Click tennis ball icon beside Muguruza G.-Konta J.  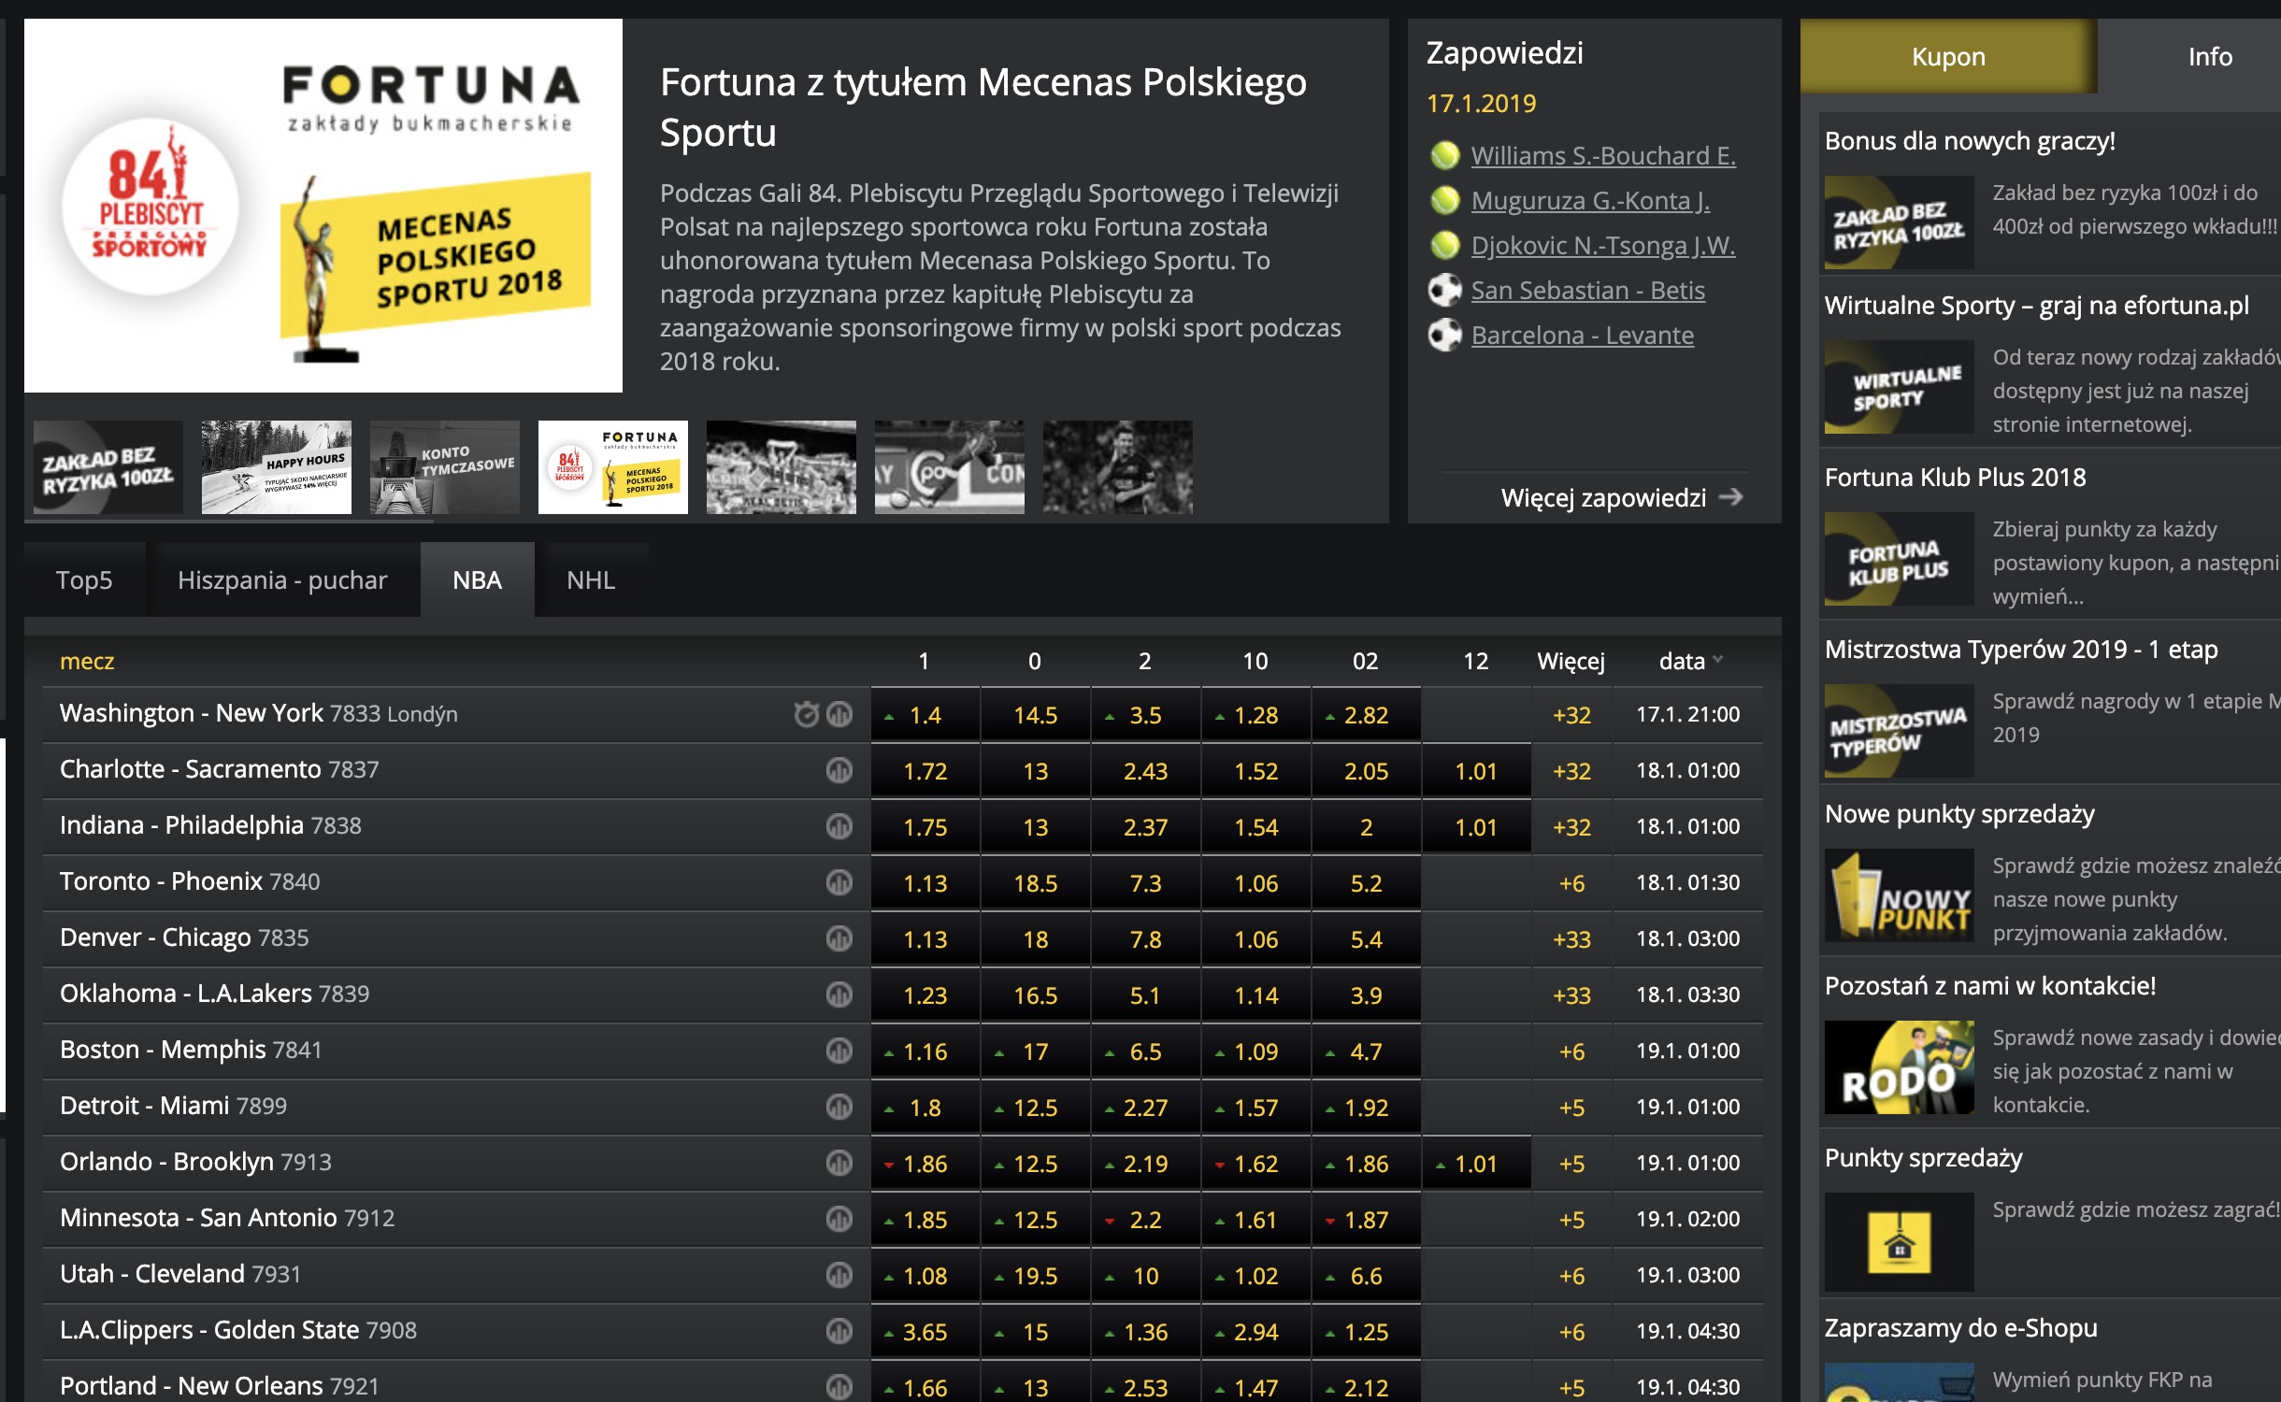(x=1444, y=200)
